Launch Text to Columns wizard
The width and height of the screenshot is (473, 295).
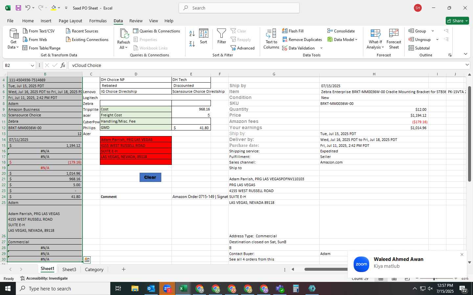[x=271, y=39]
